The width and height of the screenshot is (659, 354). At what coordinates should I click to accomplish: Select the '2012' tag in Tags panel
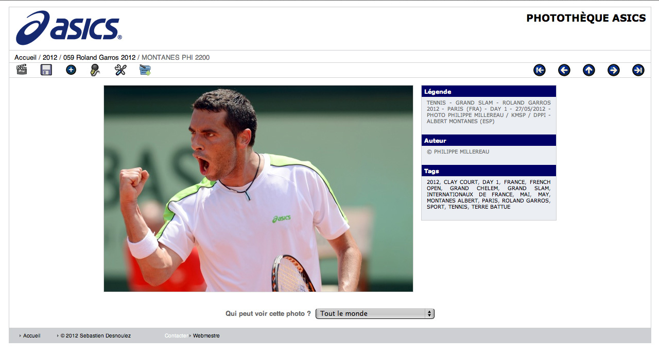point(433,182)
